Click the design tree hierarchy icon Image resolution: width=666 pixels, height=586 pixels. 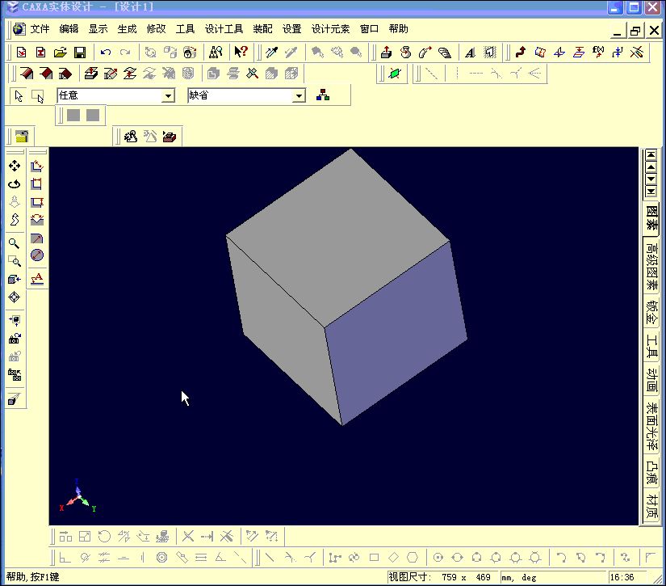tap(323, 95)
